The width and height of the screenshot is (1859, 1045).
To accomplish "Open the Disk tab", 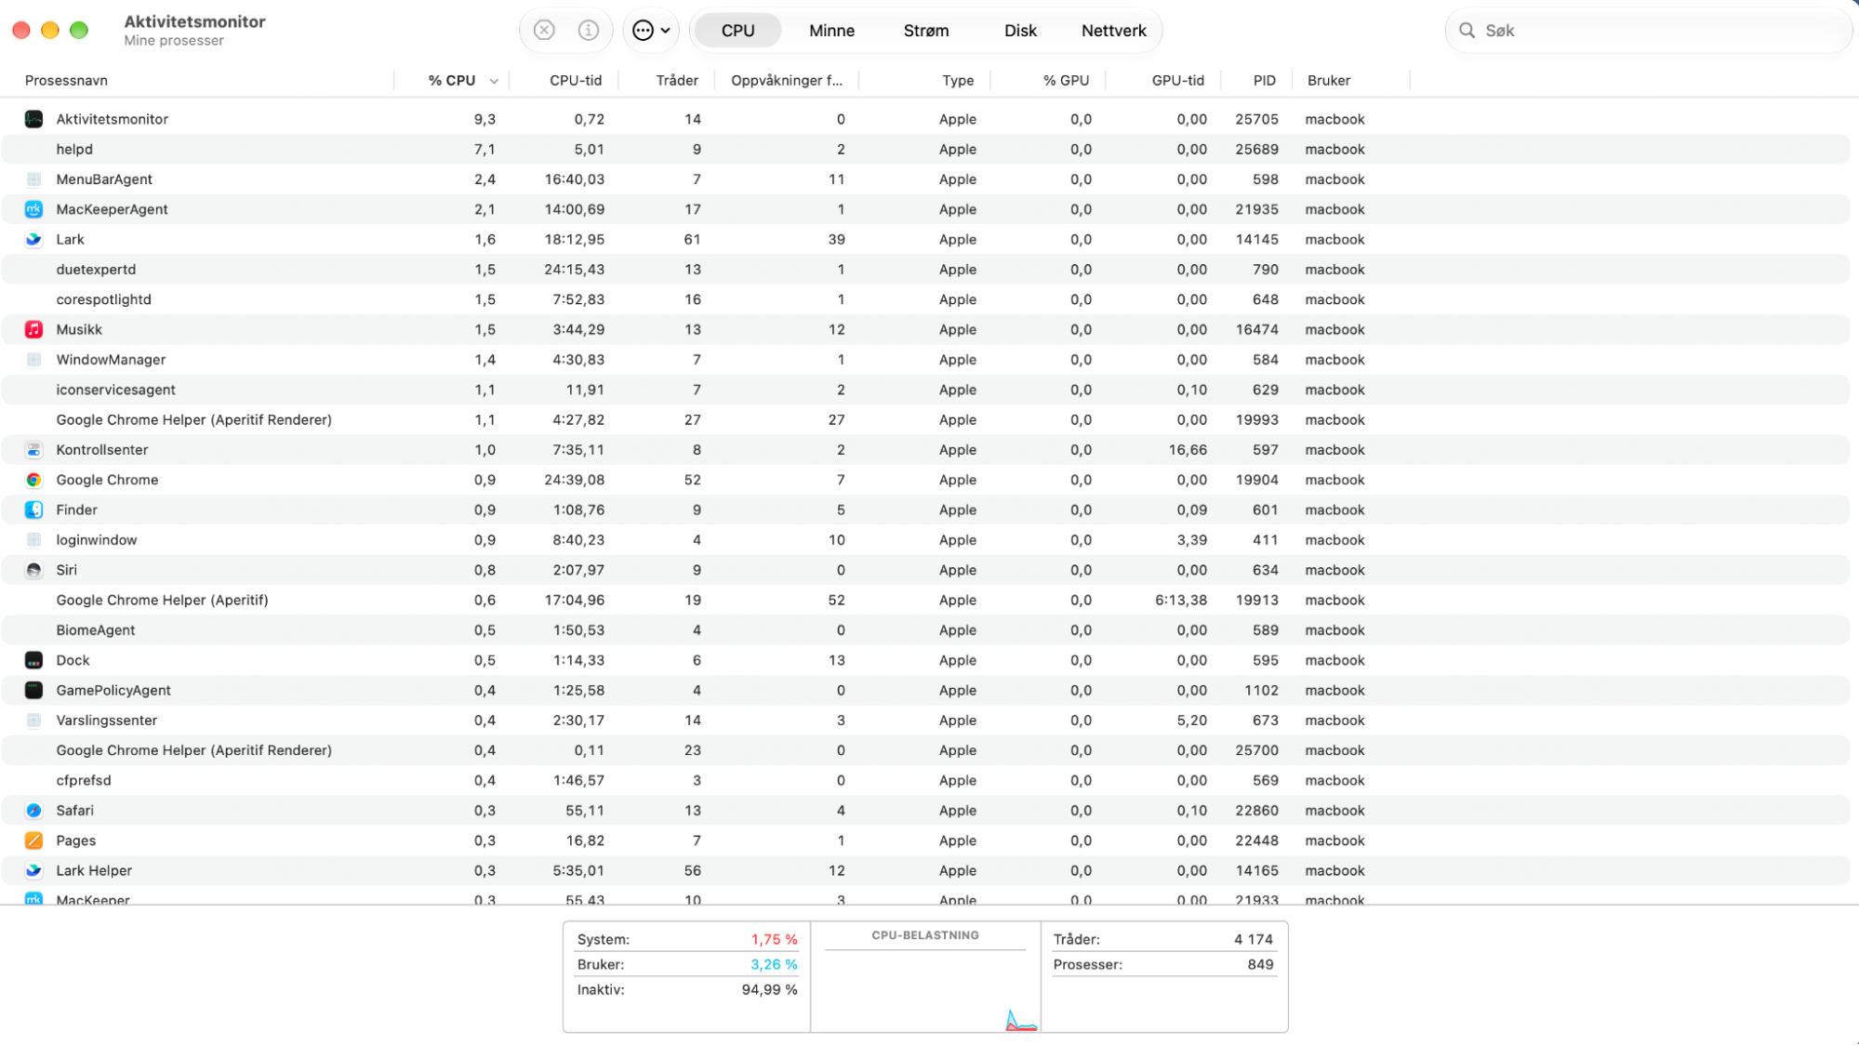I will (1020, 31).
